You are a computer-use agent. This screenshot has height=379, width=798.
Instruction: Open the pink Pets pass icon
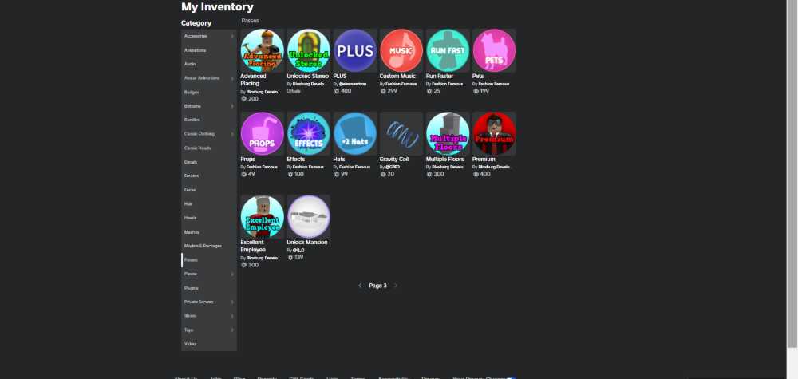coord(494,49)
